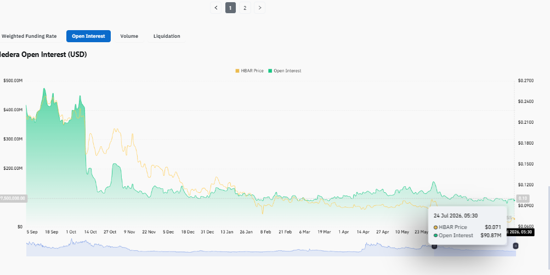Click the 24 Jul 2026 tooltip box
The height and width of the screenshot is (275, 550).
(468, 225)
